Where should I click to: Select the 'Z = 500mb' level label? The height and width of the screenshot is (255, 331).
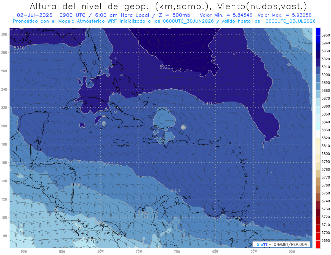(x=174, y=15)
